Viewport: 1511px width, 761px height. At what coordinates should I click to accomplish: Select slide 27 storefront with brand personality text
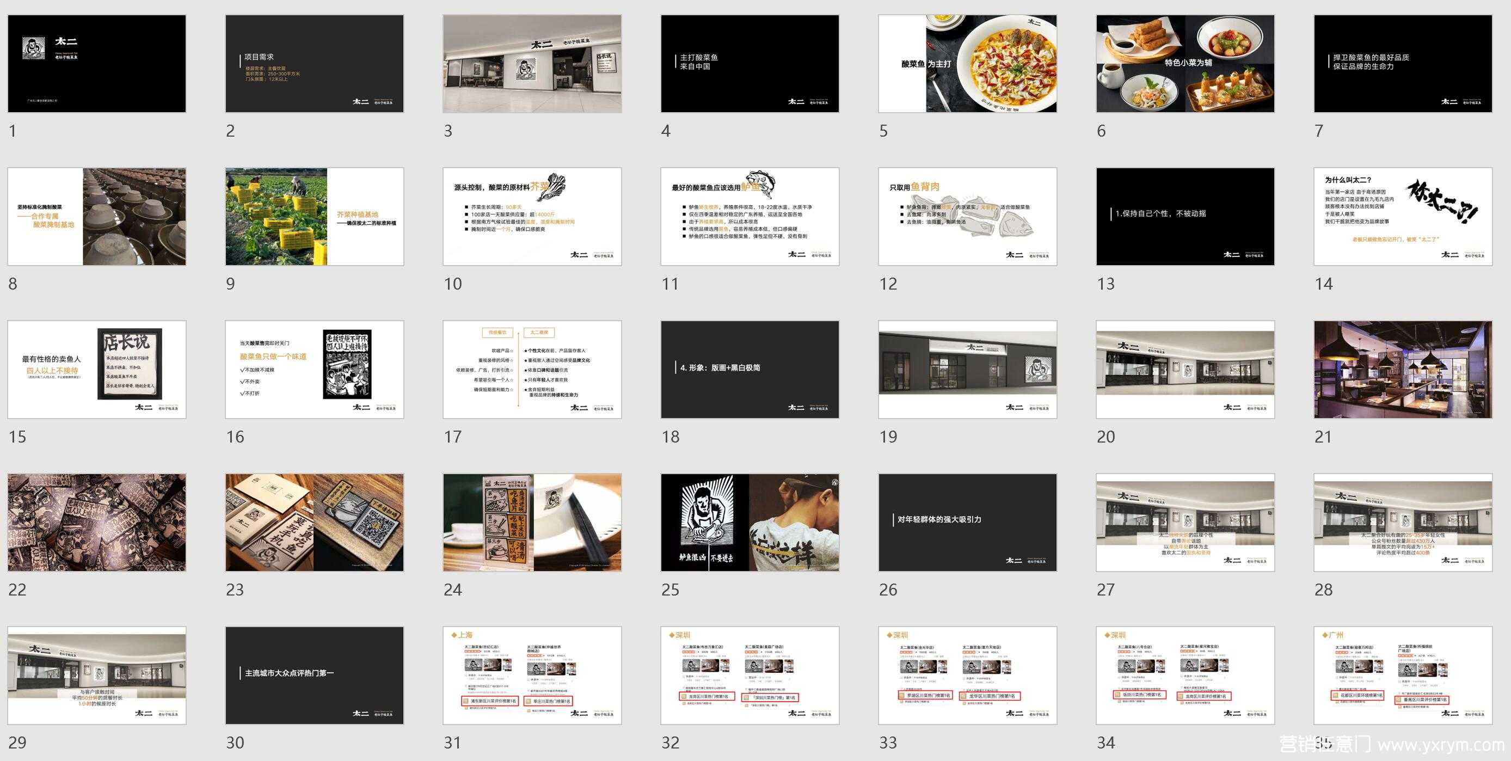click(1186, 523)
